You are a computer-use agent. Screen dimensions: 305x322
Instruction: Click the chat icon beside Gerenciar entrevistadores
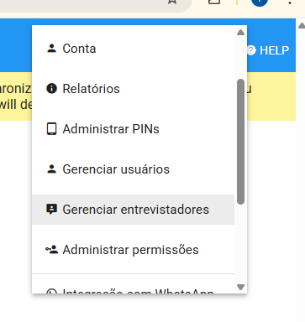[x=51, y=210]
